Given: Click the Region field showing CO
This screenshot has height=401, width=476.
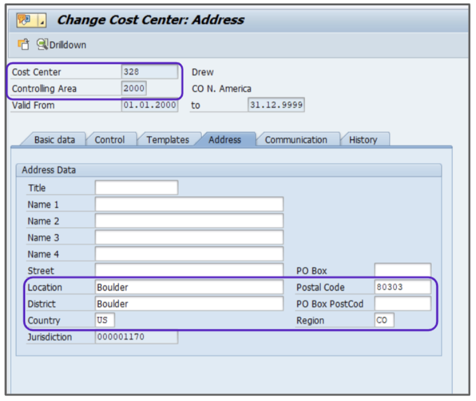Looking at the screenshot, I should (384, 320).
